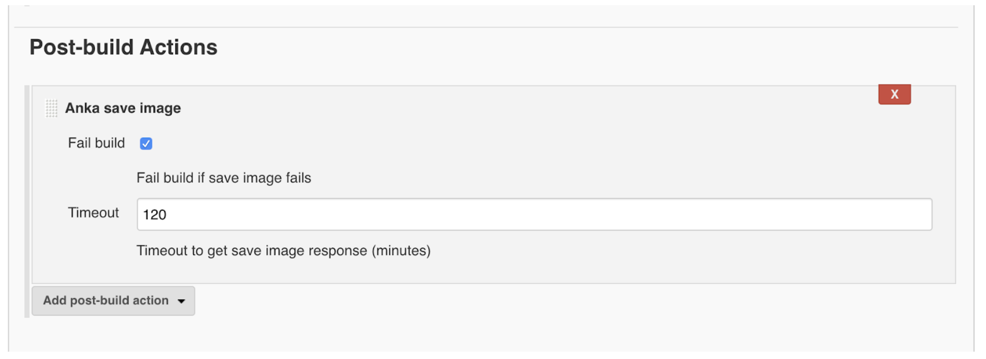Select the Anka save image title
The image size is (986, 359).
click(123, 108)
